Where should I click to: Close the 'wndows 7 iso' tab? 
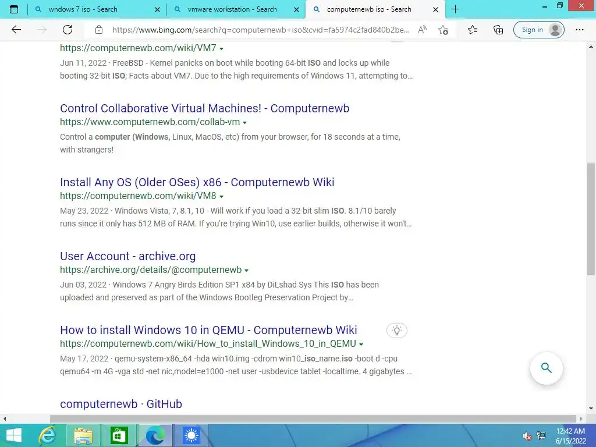(157, 9)
